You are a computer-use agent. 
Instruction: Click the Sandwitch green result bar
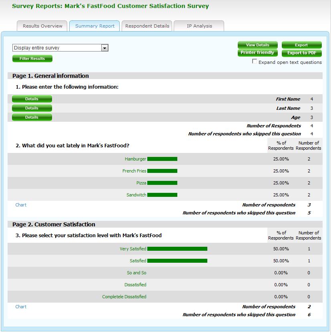click(x=162, y=195)
